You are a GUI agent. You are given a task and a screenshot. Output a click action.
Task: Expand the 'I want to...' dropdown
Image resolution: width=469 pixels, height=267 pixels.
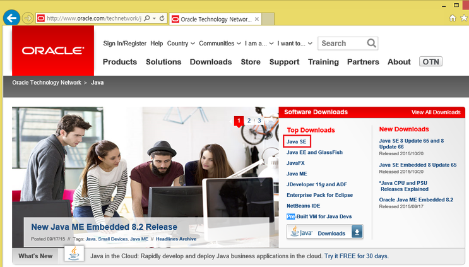click(295, 44)
